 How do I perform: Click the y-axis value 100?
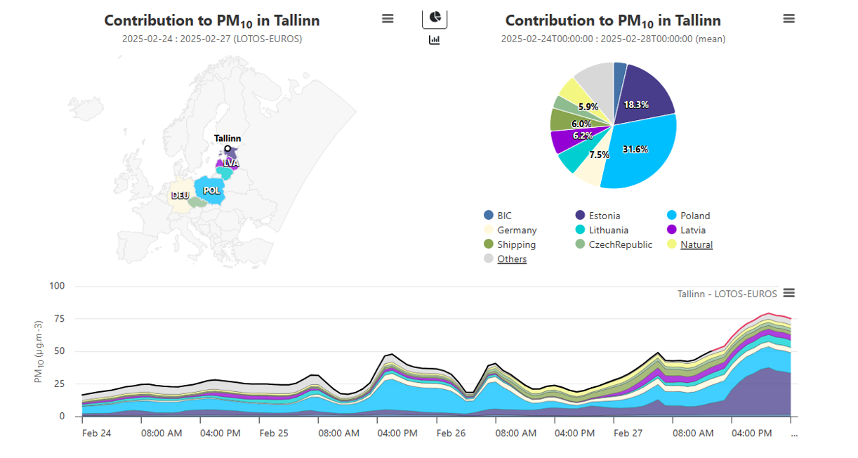[57, 286]
